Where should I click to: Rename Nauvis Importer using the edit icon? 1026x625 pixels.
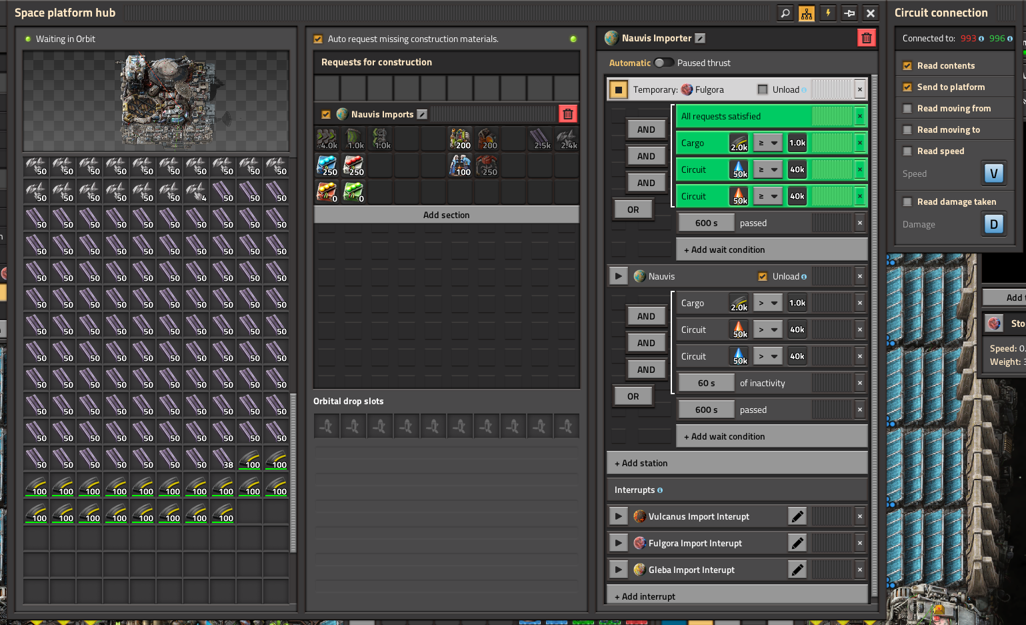(x=700, y=39)
